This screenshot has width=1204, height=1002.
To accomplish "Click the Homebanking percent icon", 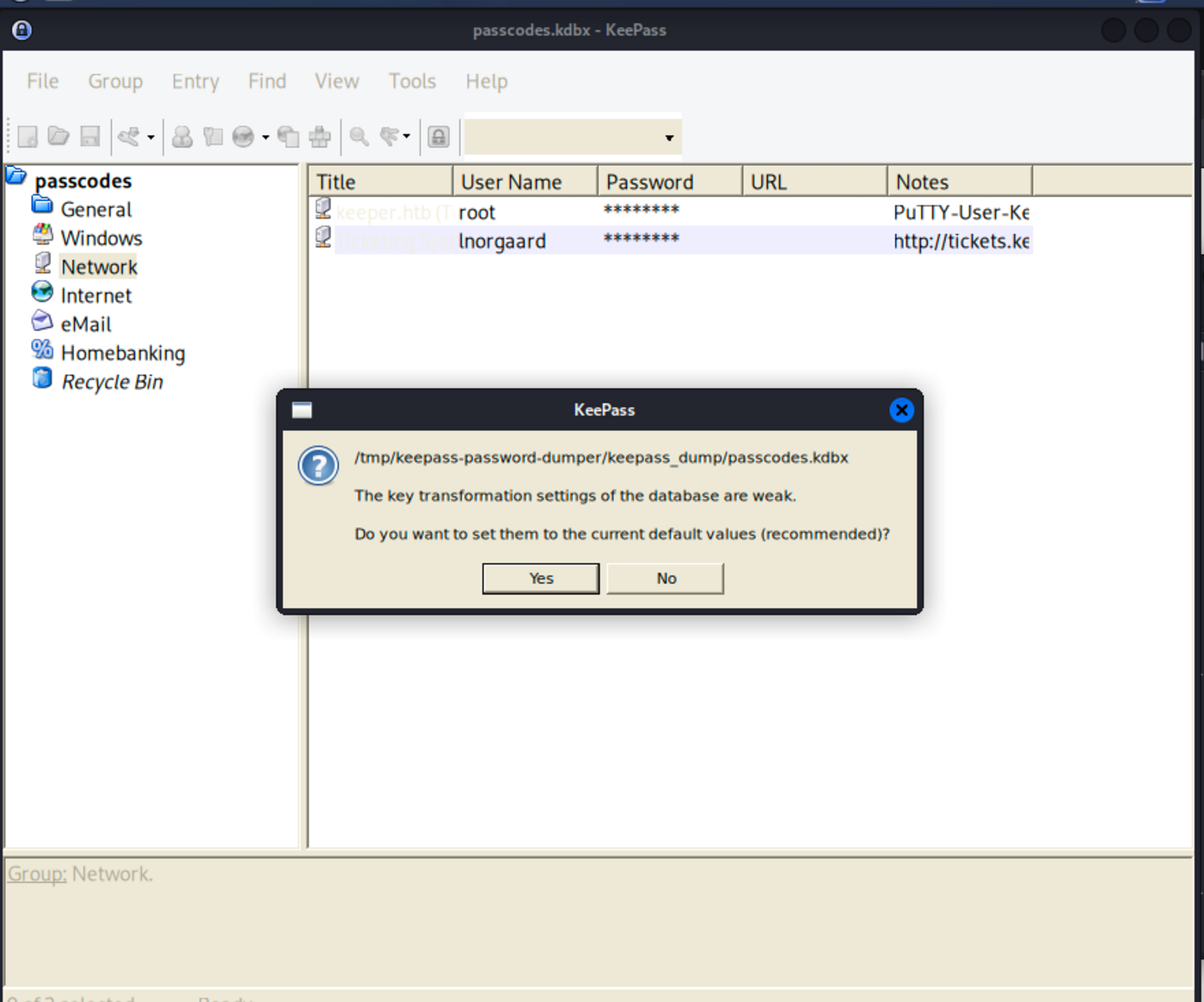I will [x=42, y=349].
